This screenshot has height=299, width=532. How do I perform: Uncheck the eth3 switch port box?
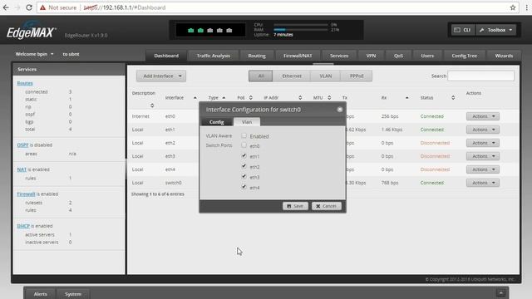point(244,177)
